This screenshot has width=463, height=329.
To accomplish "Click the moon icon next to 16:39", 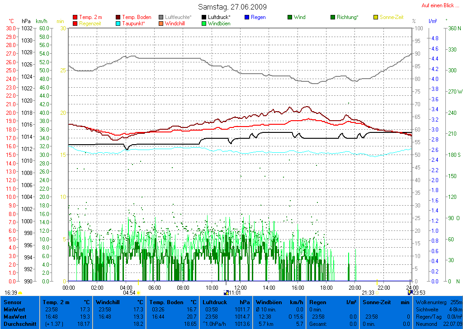I will tap(20, 293).
